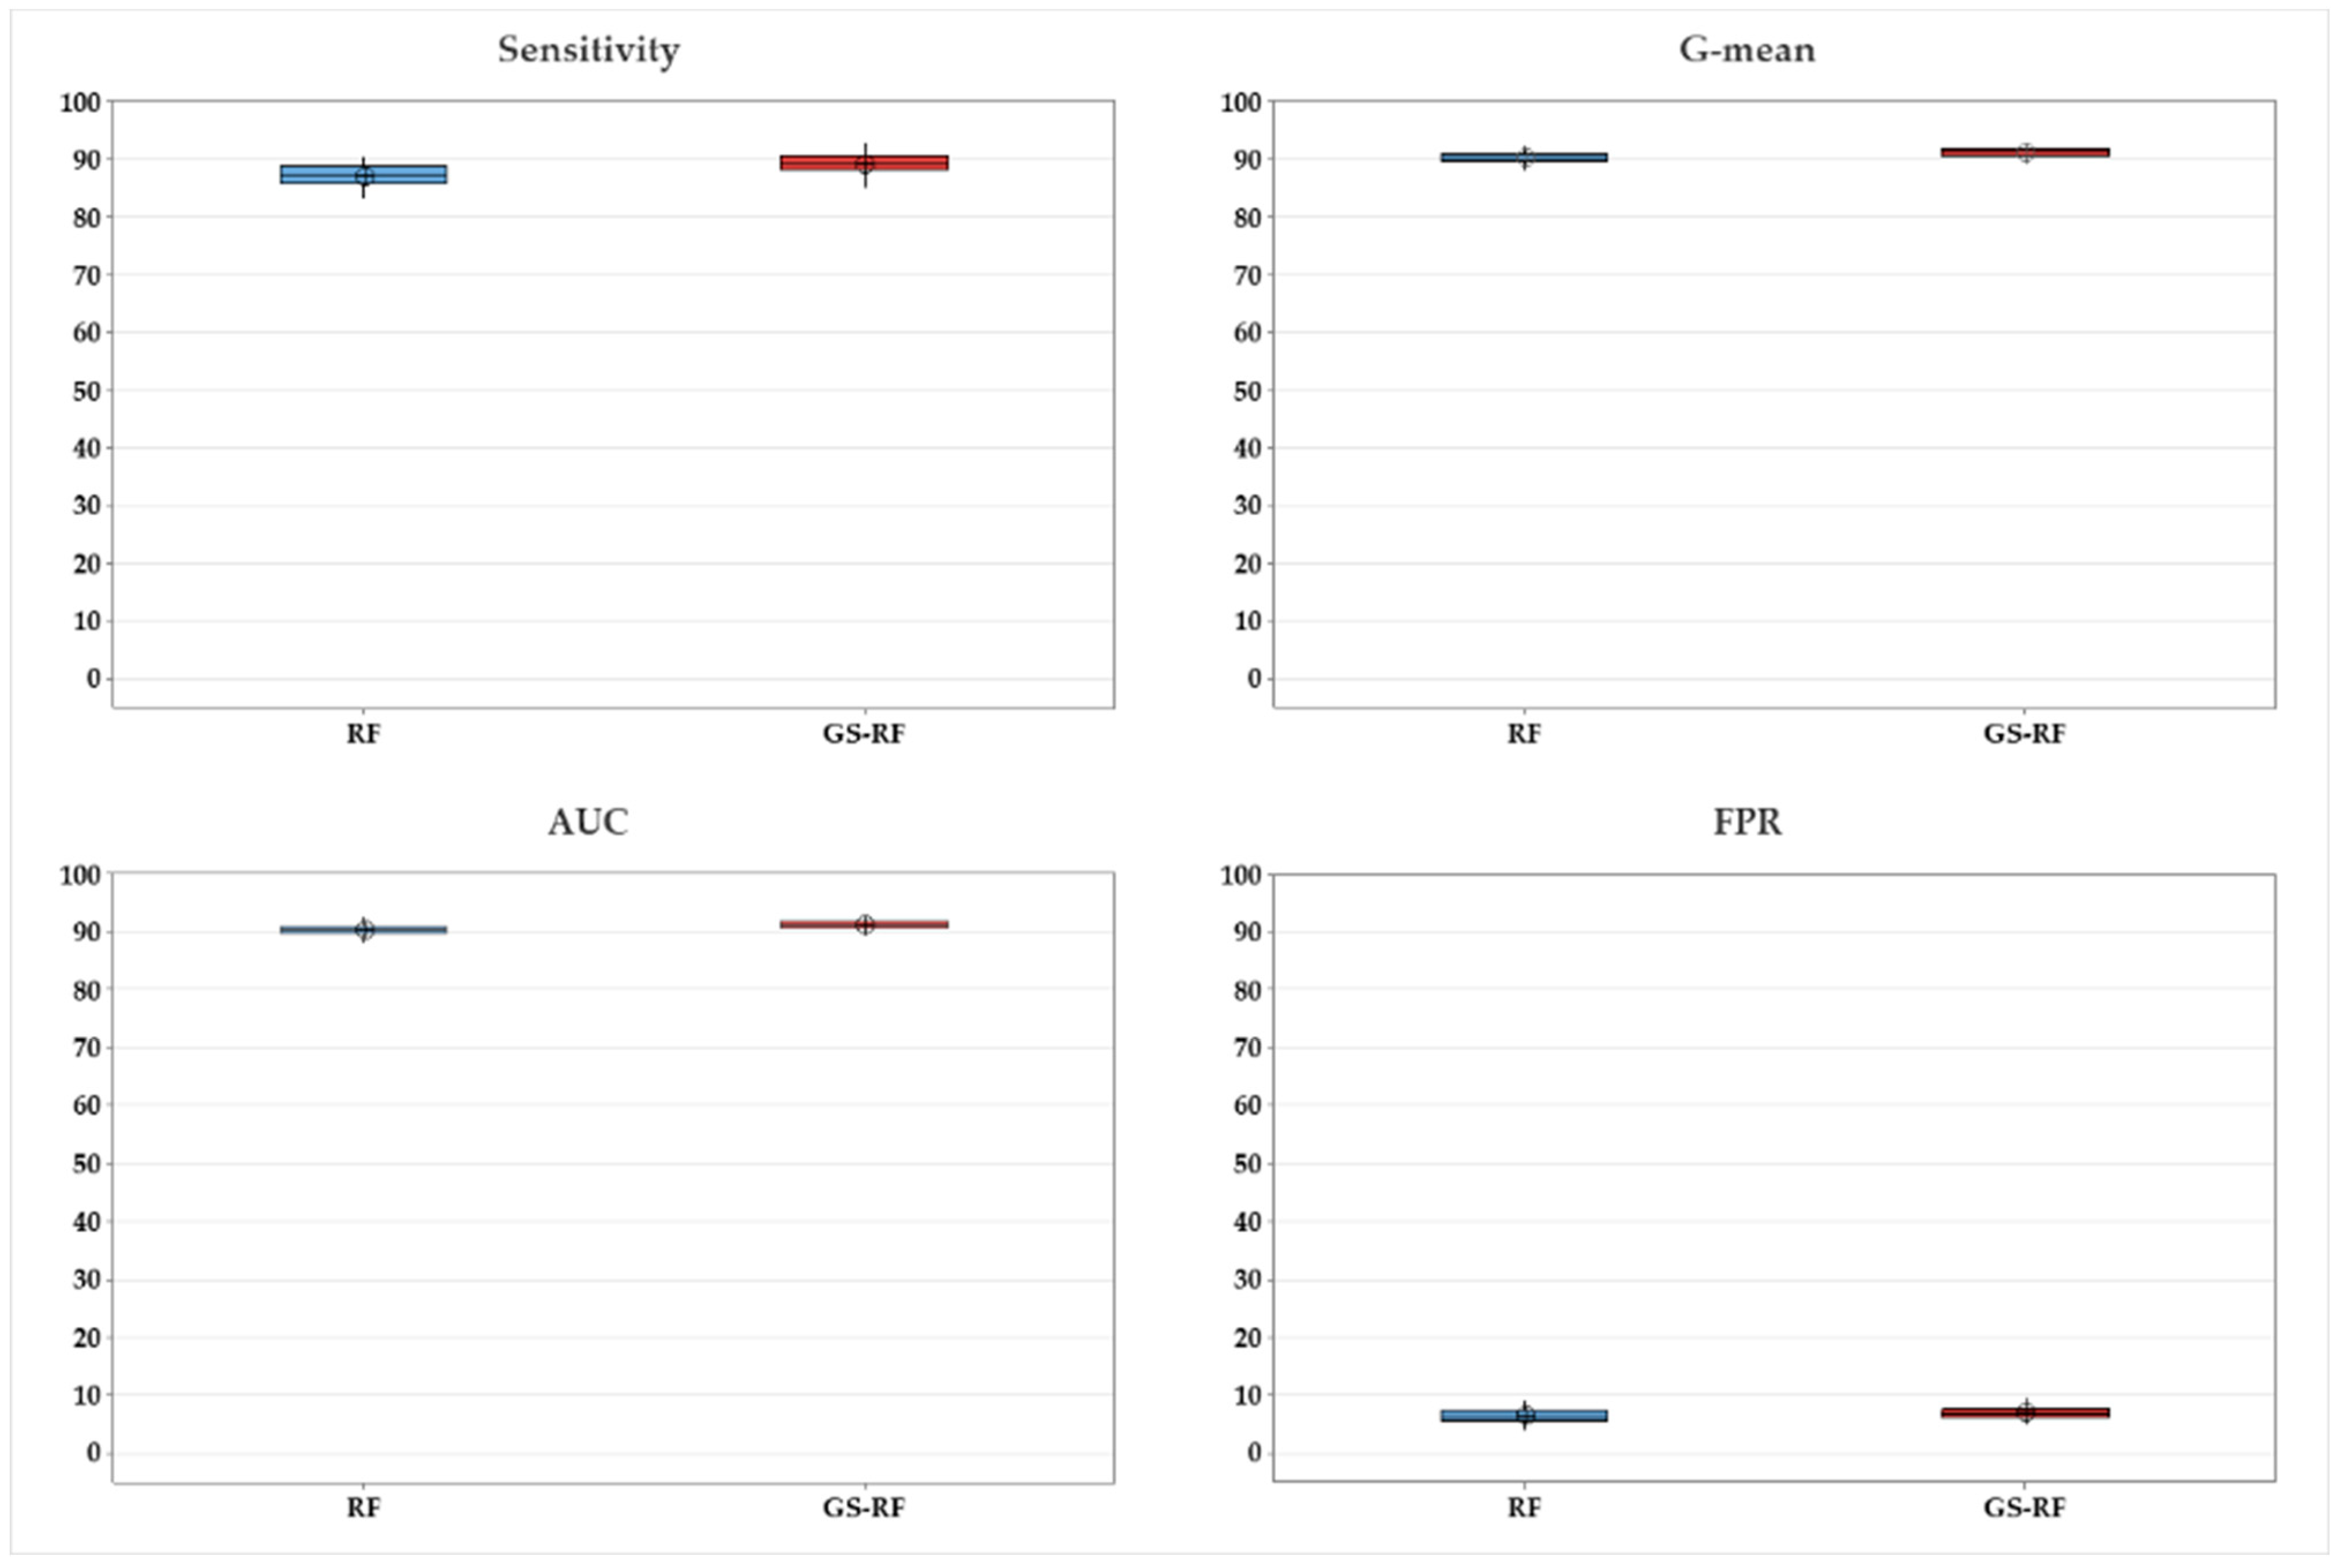Click the Sensitivity chart title
Viewport: 2340px width, 1568px height.
(588, 49)
